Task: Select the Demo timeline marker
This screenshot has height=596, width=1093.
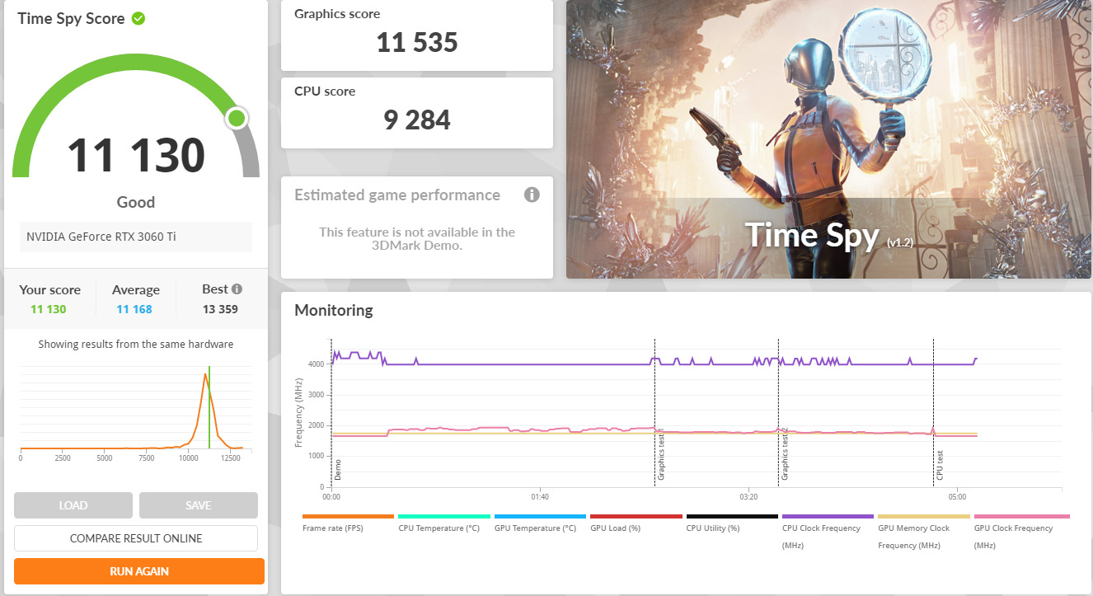Action: pyautogui.click(x=337, y=471)
